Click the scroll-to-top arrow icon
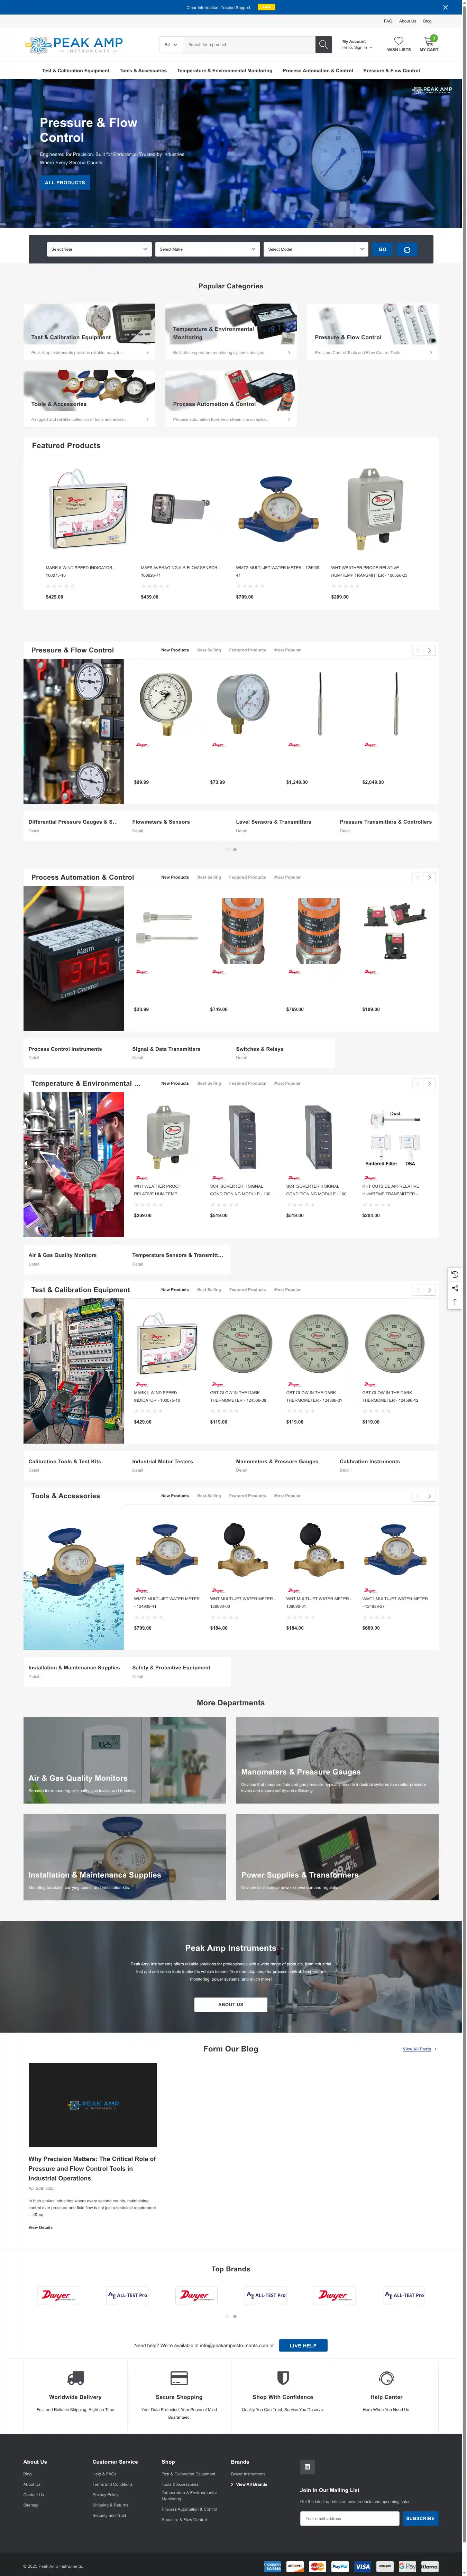 (455, 1302)
